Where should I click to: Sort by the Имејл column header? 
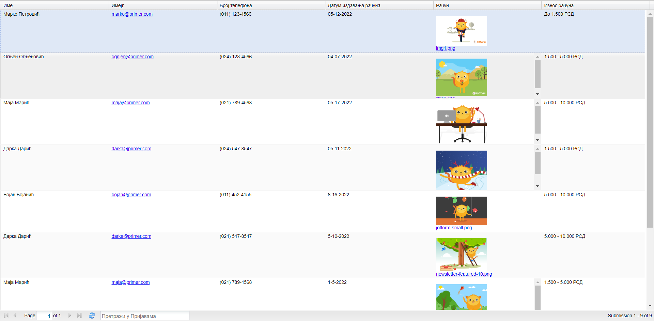tap(163, 5)
